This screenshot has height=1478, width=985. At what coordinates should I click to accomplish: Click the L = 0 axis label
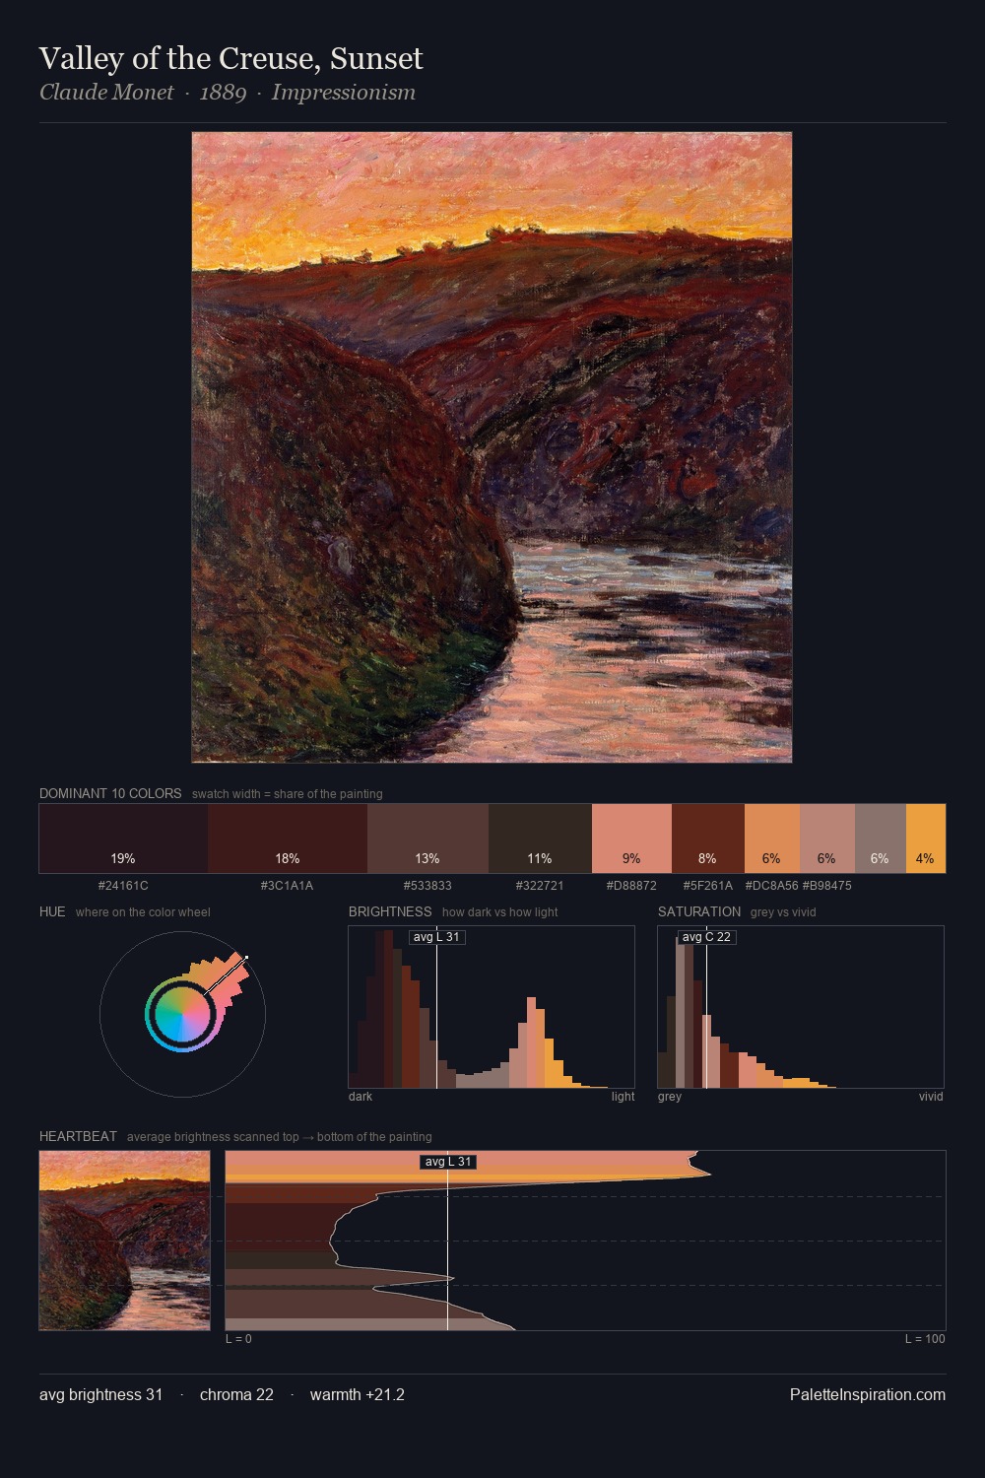[x=238, y=1339]
